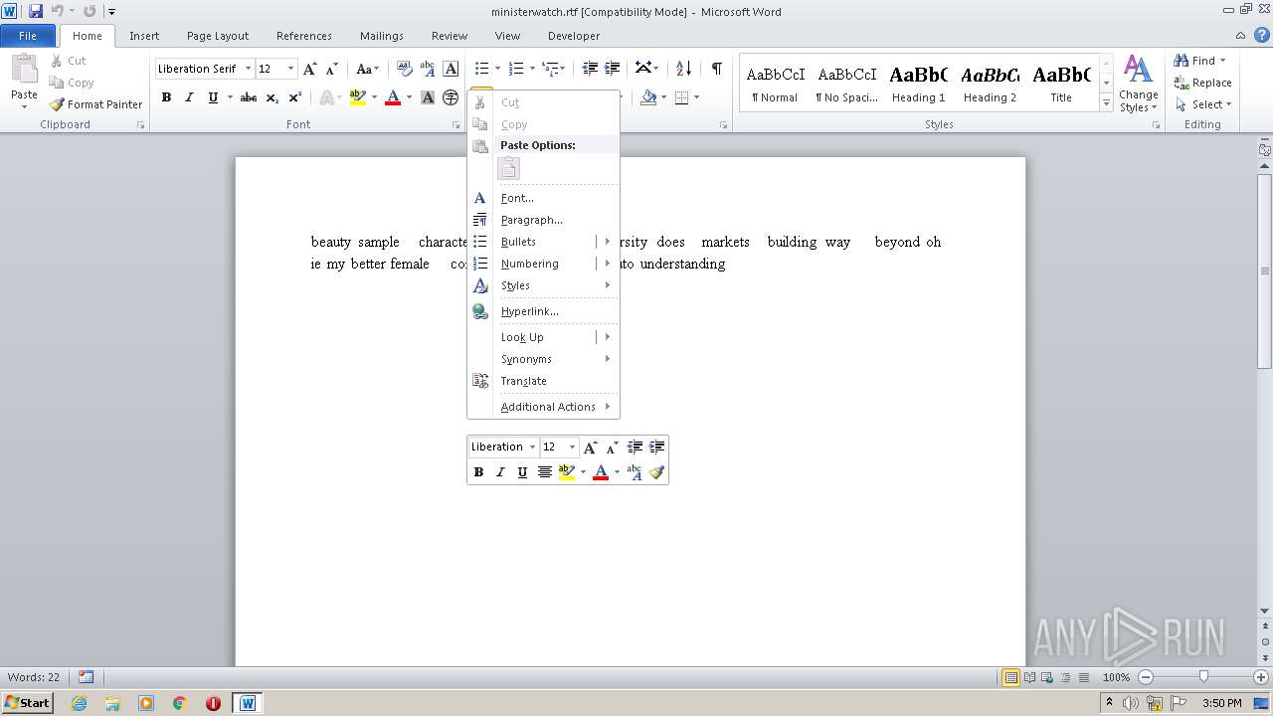Switch to Full Screen Reading view icon
The width and height of the screenshot is (1273, 716).
pyautogui.click(x=1028, y=677)
